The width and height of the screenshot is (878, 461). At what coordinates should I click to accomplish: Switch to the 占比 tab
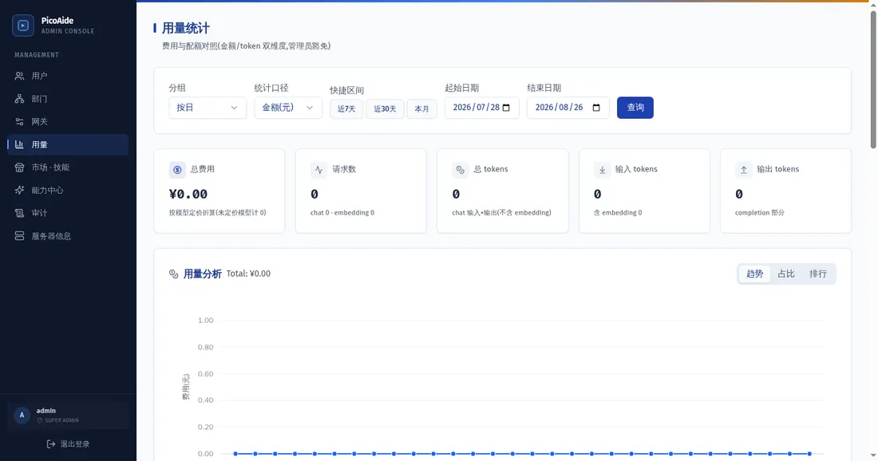(786, 274)
